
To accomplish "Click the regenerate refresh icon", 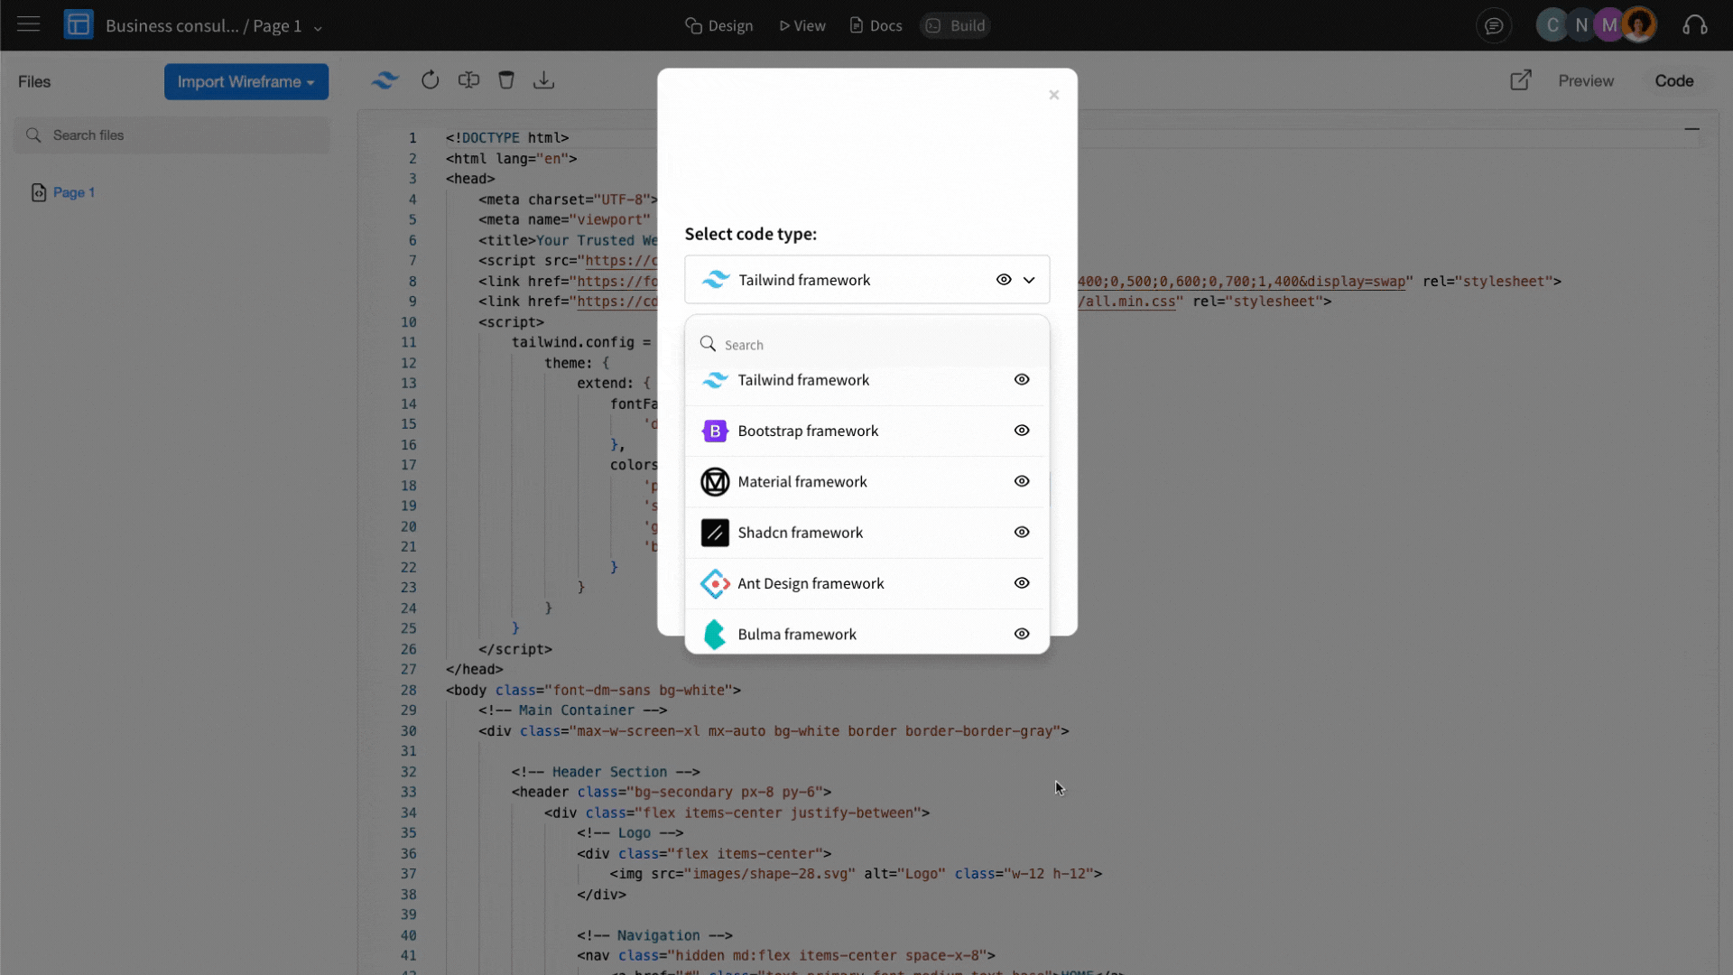I will tap(430, 80).
